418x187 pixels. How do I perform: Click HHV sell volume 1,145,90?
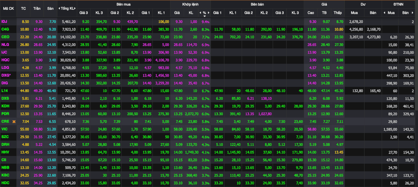tap(234, 152)
